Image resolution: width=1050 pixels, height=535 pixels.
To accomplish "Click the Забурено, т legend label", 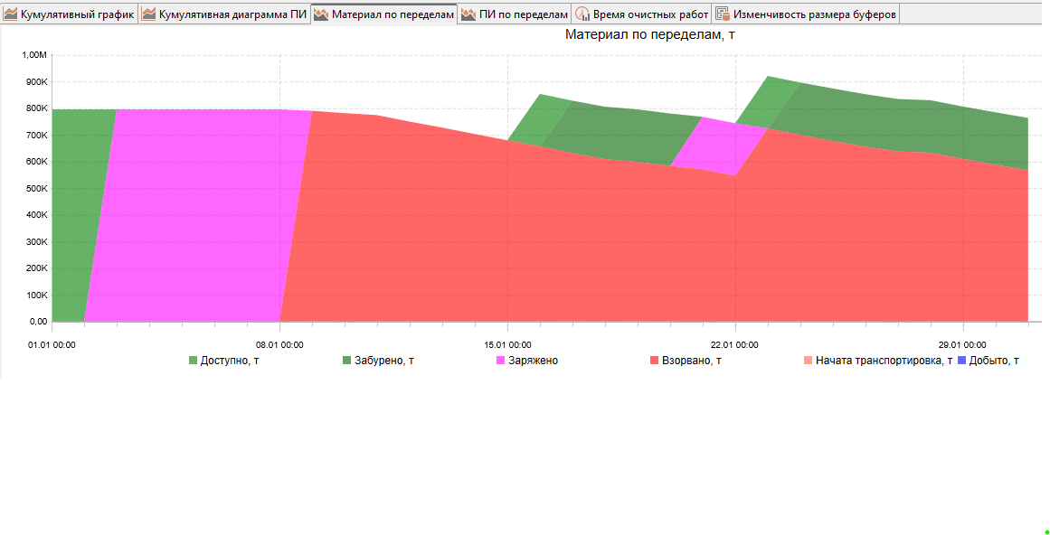I will 383,361.
